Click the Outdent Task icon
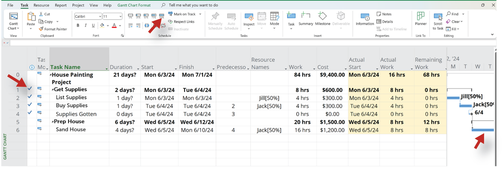Viewport: 504px width, 169px height. (x=130, y=26)
